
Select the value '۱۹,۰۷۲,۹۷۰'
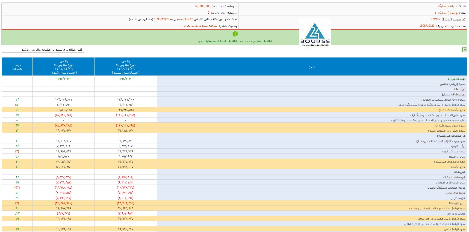[64, 131]
